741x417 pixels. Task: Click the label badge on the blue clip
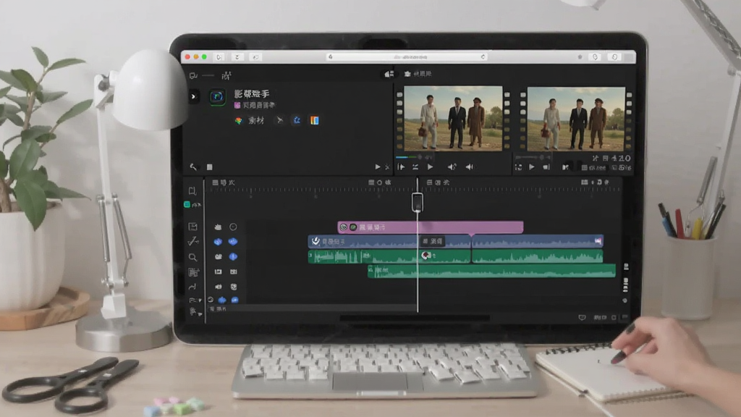pyautogui.click(x=433, y=241)
